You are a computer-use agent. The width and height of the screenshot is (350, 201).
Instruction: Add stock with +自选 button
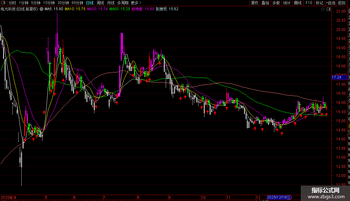pyautogui.click(x=330, y=3)
